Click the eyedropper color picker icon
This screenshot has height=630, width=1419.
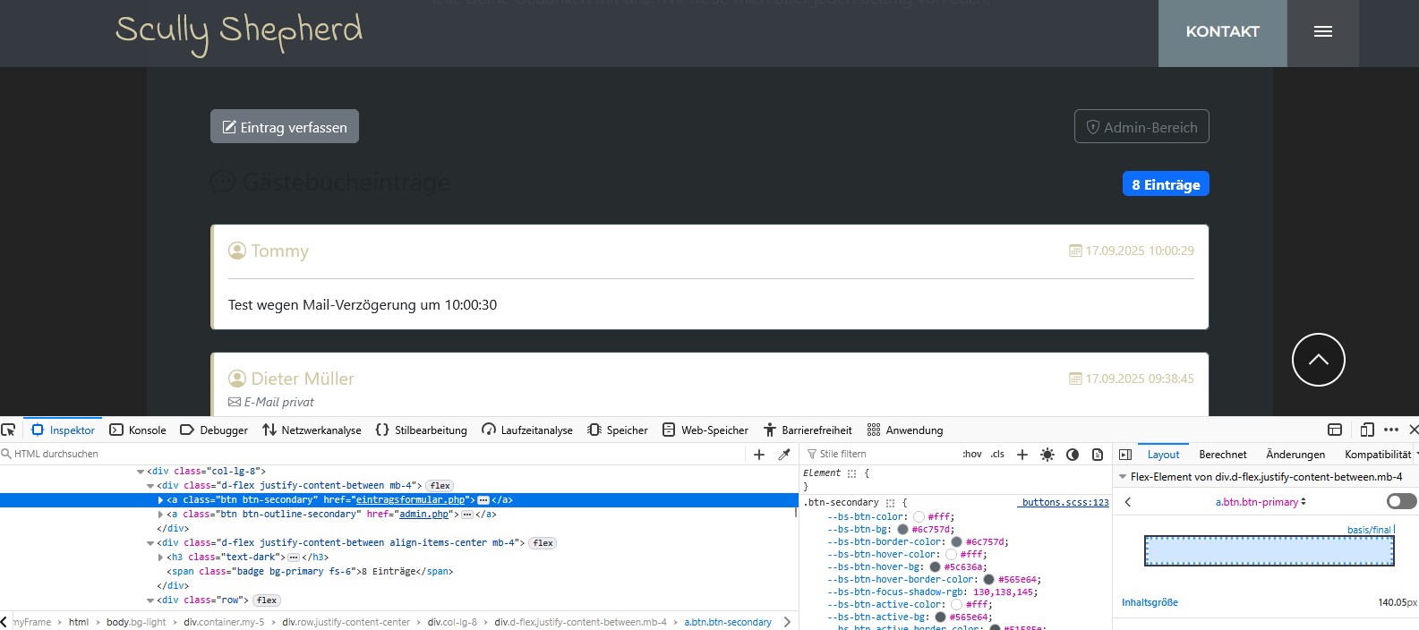tap(784, 455)
